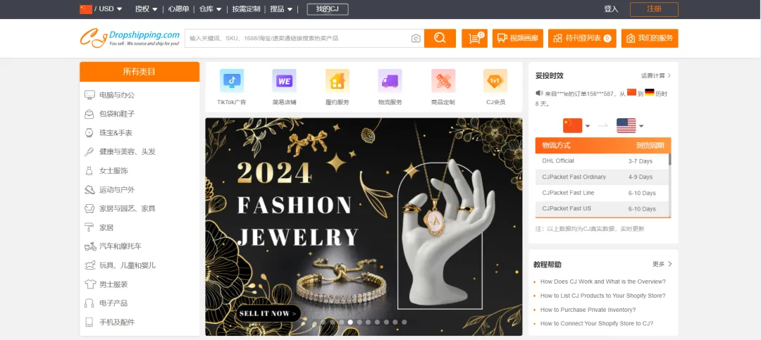Open 'How Does CJ Work' tutorial link
The image size is (761, 340).
point(602,282)
